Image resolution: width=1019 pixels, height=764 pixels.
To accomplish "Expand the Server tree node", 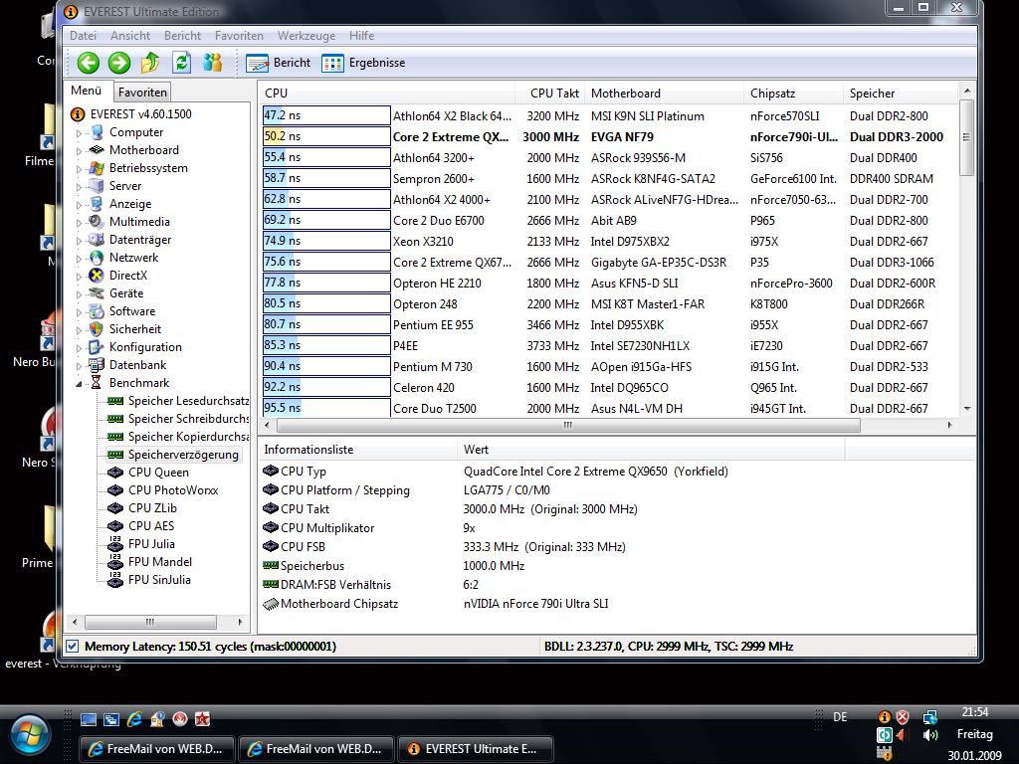I will pyautogui.click(x=79, y=186).
